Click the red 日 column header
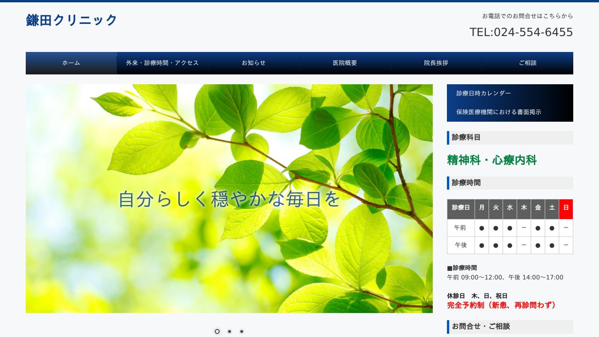599x337 pixels. point(566,209)
